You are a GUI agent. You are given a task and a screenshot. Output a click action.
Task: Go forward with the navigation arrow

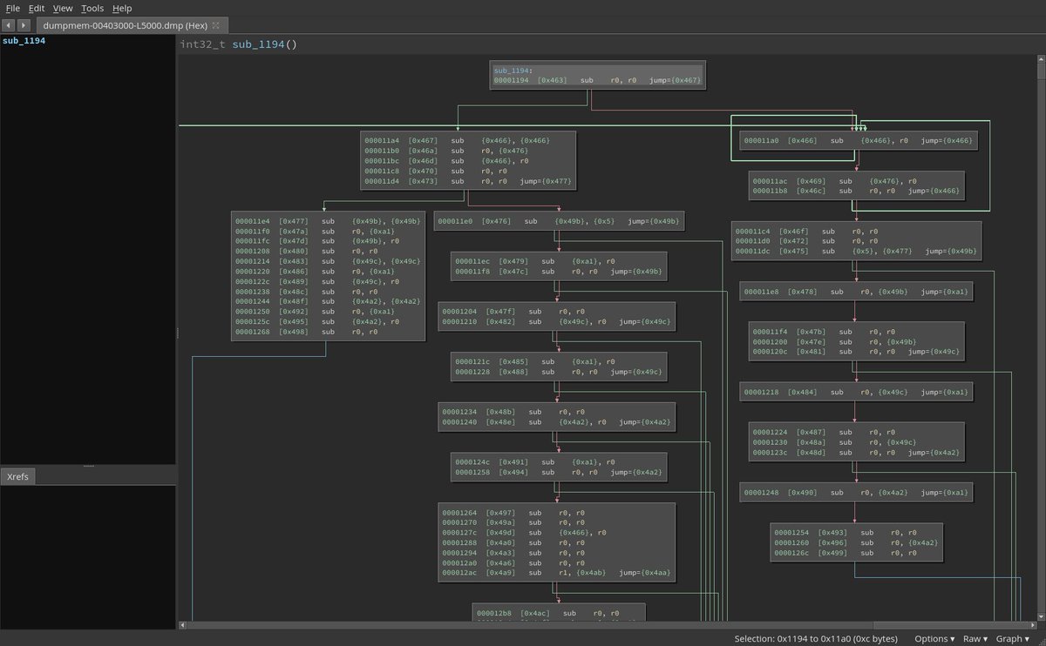[24, 25]
